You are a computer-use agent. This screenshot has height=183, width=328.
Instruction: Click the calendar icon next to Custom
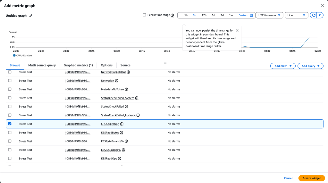click(251, 15)
